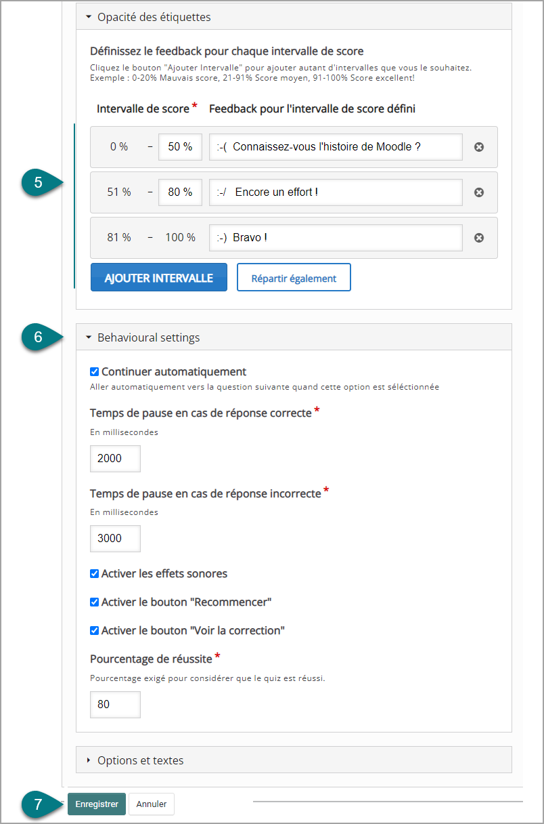Click the Pourcentage de réussite field
Viewport: 544px width, 824px height.
115,705
